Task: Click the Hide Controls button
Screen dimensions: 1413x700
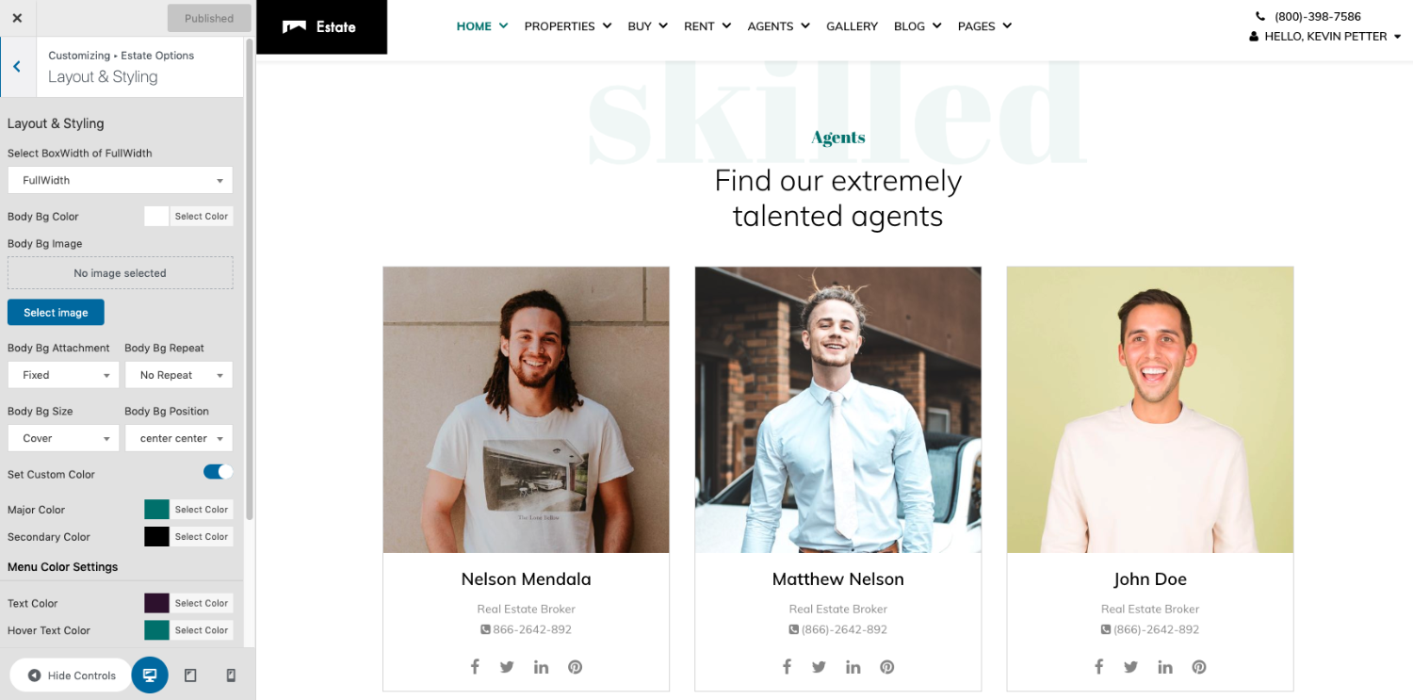Action: (x=72, y=676)
